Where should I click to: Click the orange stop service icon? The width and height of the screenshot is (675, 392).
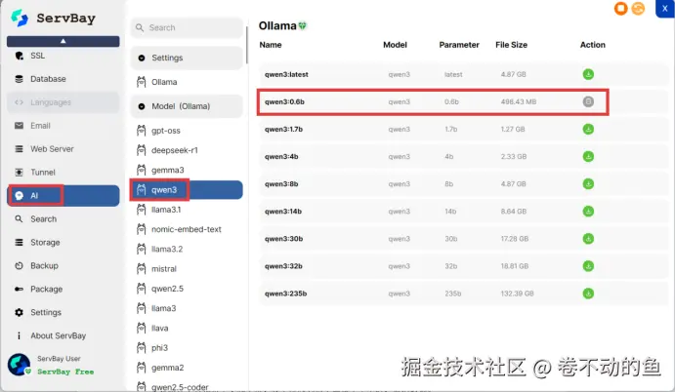click(620, 9)
